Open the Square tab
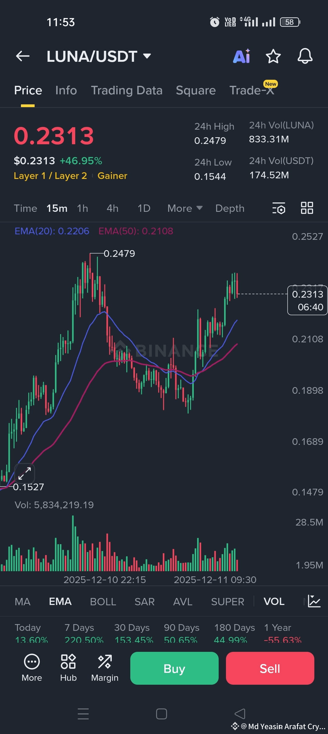Image resolution: width=328 pixels, height=734 pixels. coord(196,90)
